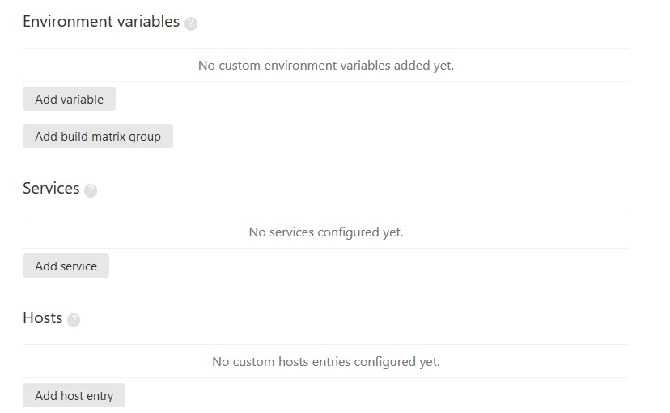Click the divider line just above Add service
670x413 pixels.
pos(326,248)
